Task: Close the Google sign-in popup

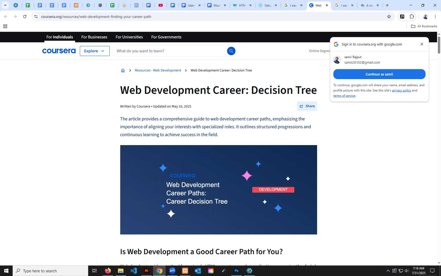Action: [422, 44]
